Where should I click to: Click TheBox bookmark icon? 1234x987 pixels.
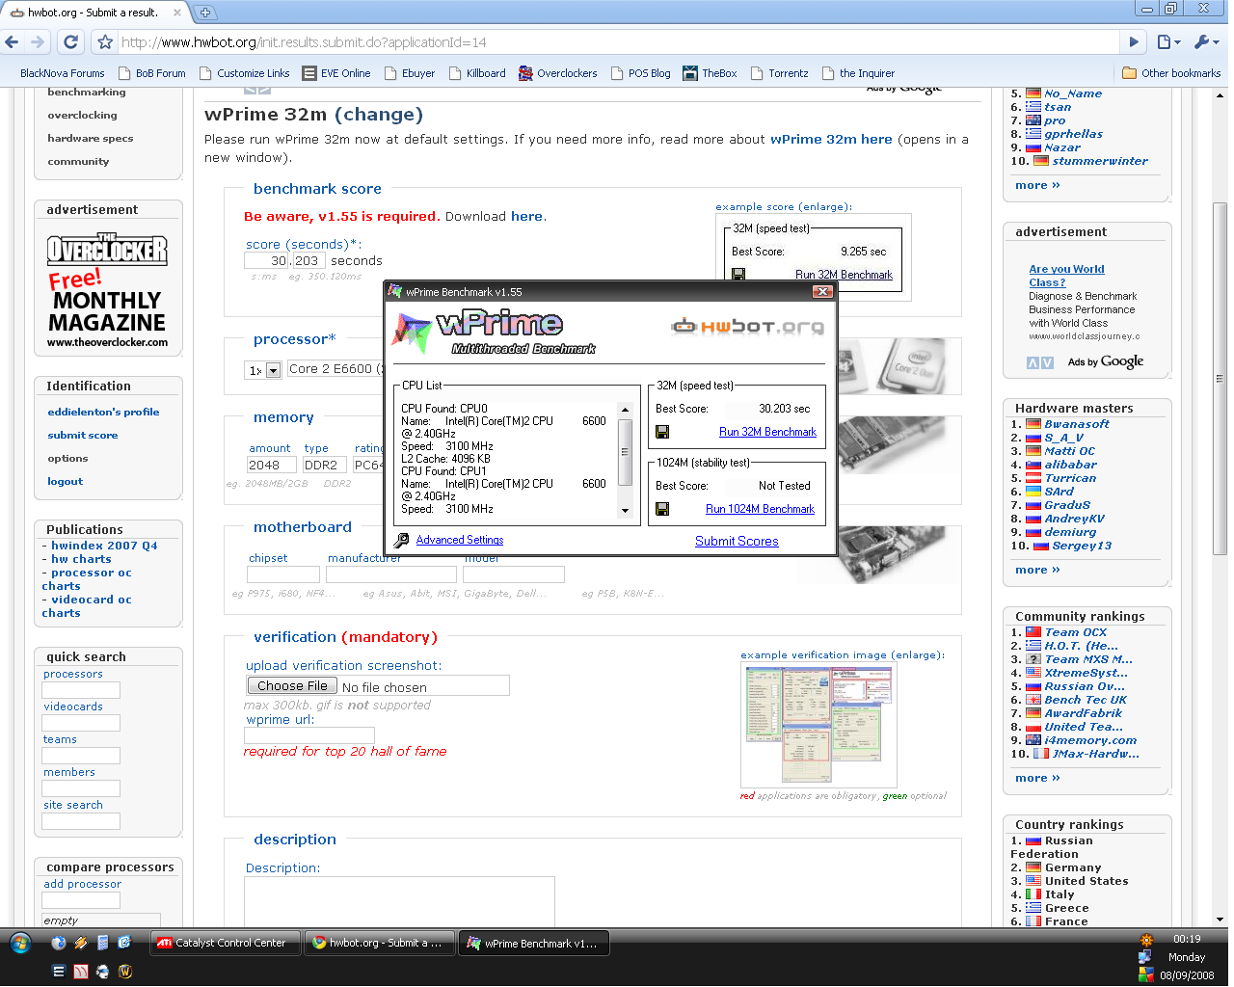tap(690, 73)
